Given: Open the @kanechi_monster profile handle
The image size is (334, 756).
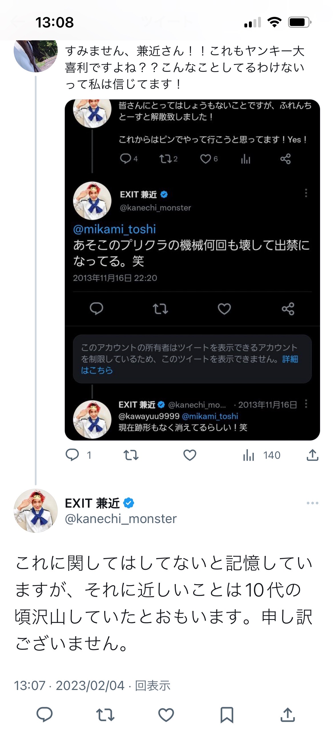Looking at the screenshot, I should [121, 519].
